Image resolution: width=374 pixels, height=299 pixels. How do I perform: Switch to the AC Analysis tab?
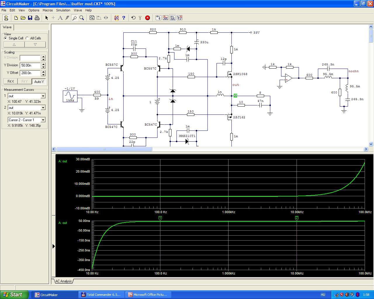coord(63,281)
